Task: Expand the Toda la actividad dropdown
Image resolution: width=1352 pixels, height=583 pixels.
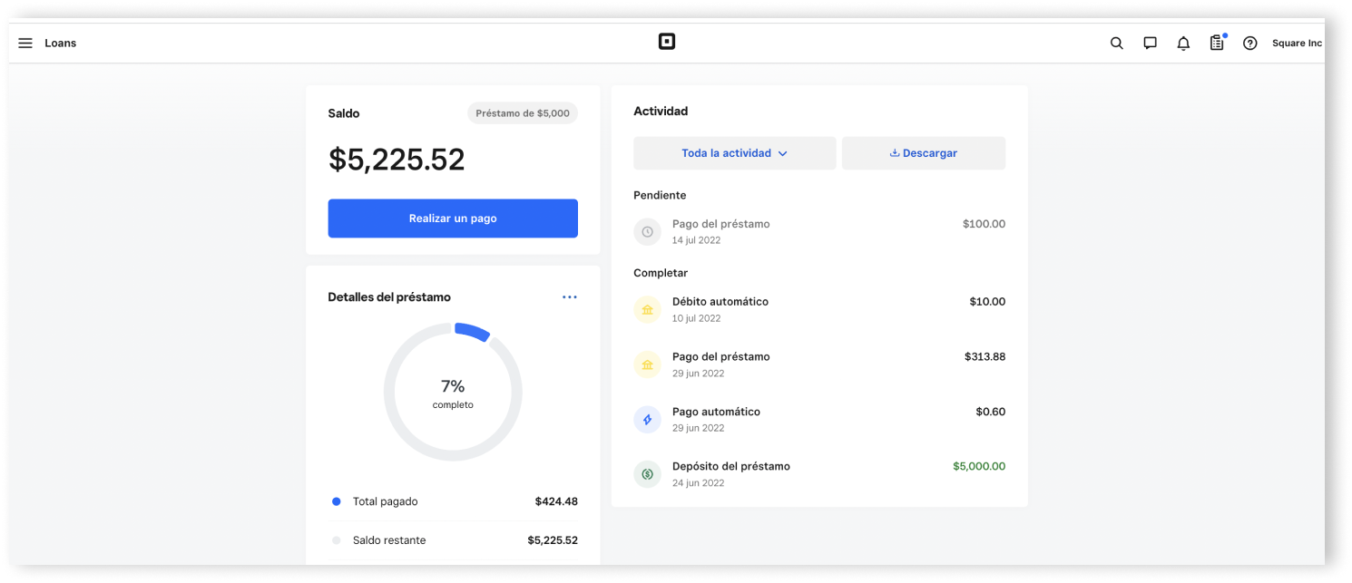Action: tap(734, 153)
